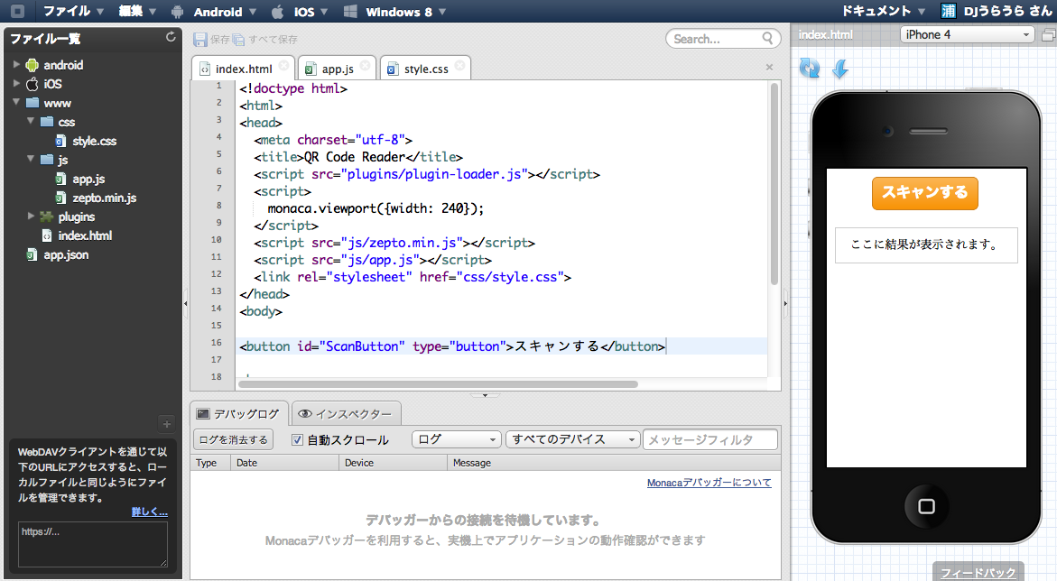Click the save (保存) floppy icon
The height and width of the screenshot is (581, 1057).
(x=200, y=40)
